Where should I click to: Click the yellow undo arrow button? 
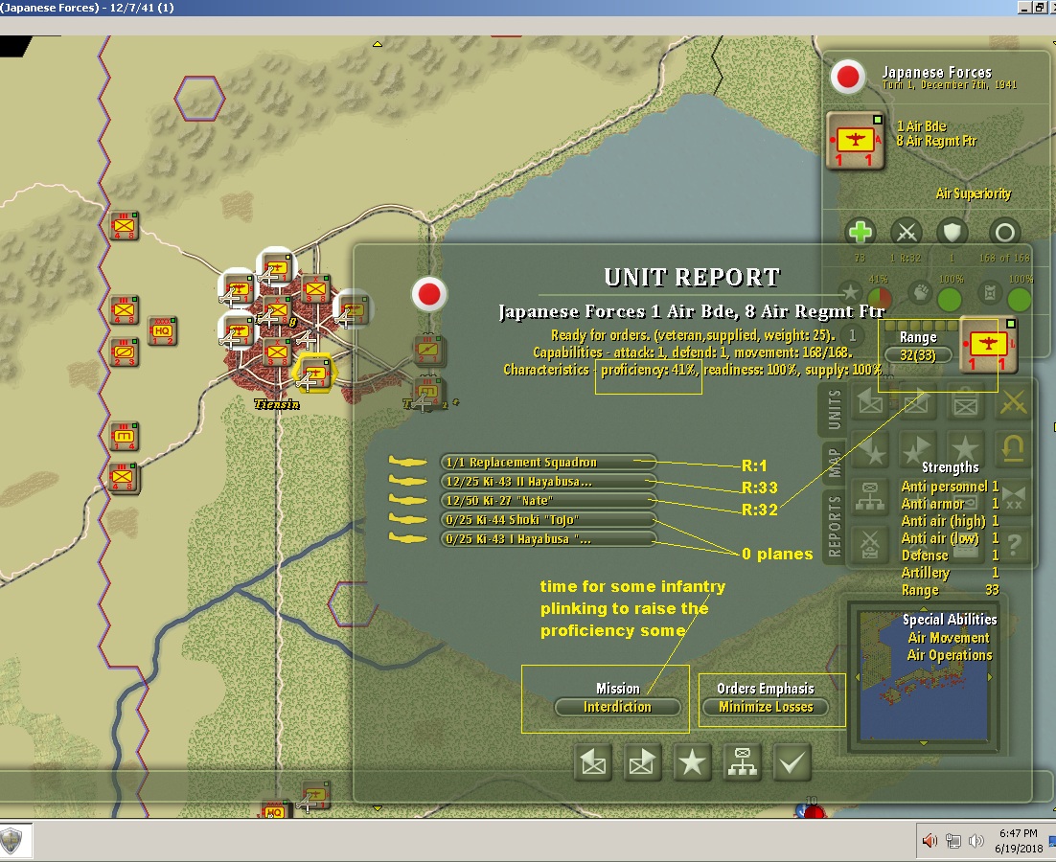point(1013,449)
